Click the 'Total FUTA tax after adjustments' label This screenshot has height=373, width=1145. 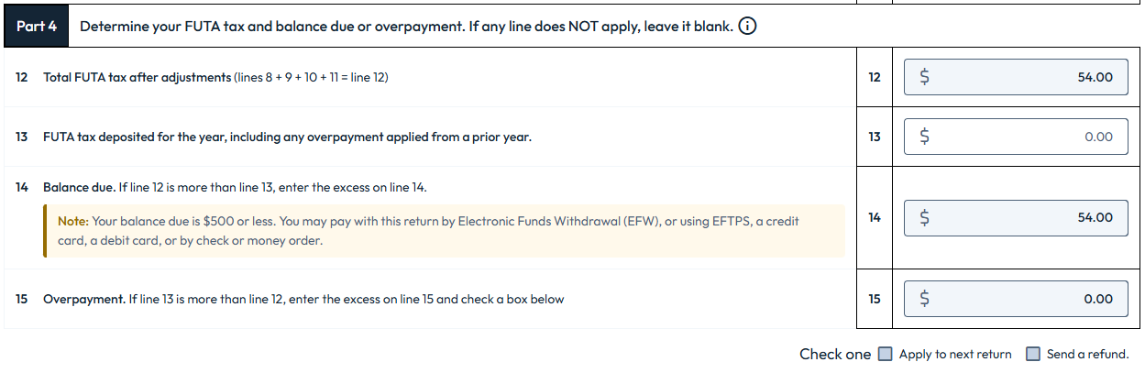tap(138, 77)
